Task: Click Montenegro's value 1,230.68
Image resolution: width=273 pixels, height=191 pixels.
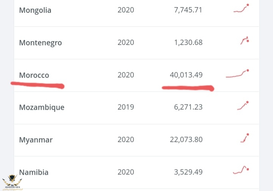Action: click(188, 43)
